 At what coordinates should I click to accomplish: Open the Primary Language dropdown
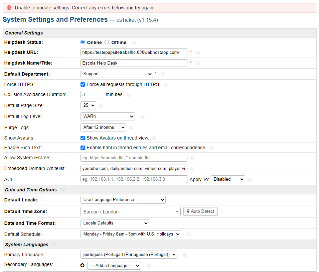tap(129, 255)
